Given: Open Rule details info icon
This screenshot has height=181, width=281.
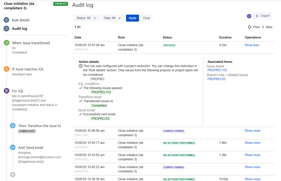Looking at the screenshot, I should [x=6, y=20].
